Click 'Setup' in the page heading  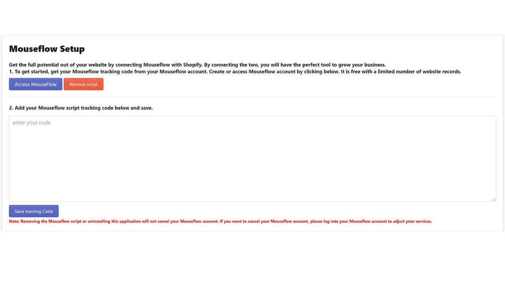(72, 49)
